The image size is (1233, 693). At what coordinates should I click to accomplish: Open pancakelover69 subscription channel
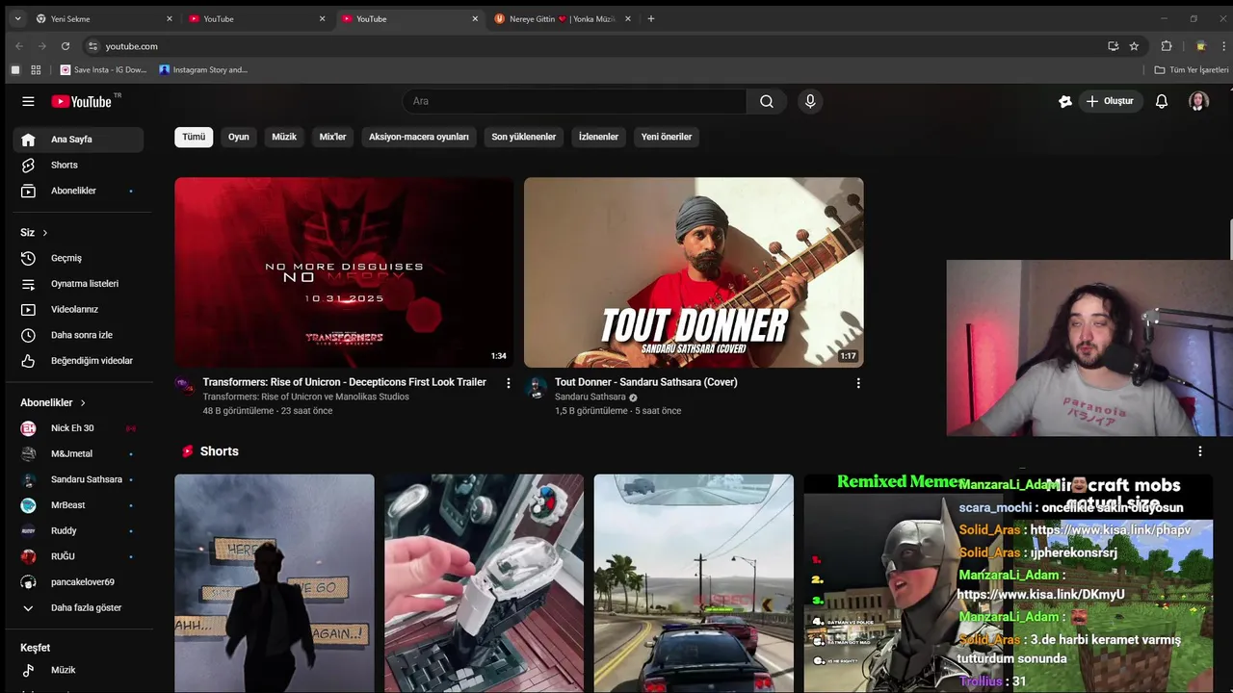tap(79, 582)
